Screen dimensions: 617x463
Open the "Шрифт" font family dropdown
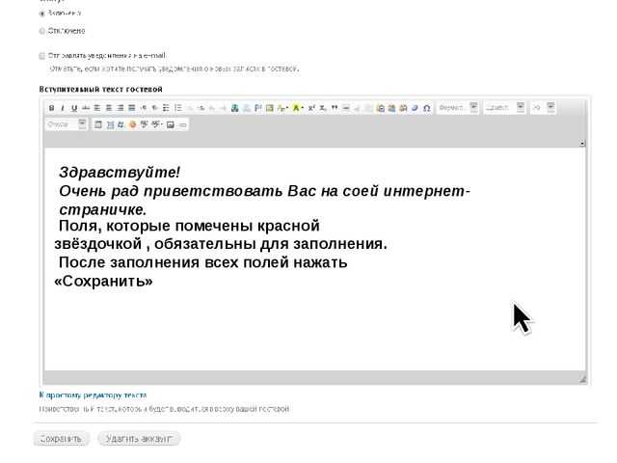pos(504,108)
